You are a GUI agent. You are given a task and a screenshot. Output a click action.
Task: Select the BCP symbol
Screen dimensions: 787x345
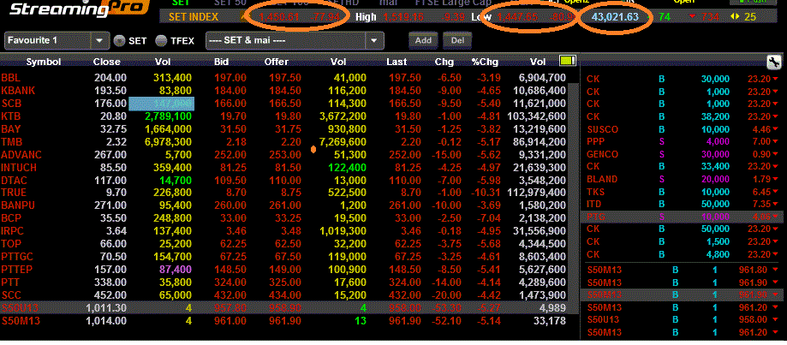coord(11,218)
